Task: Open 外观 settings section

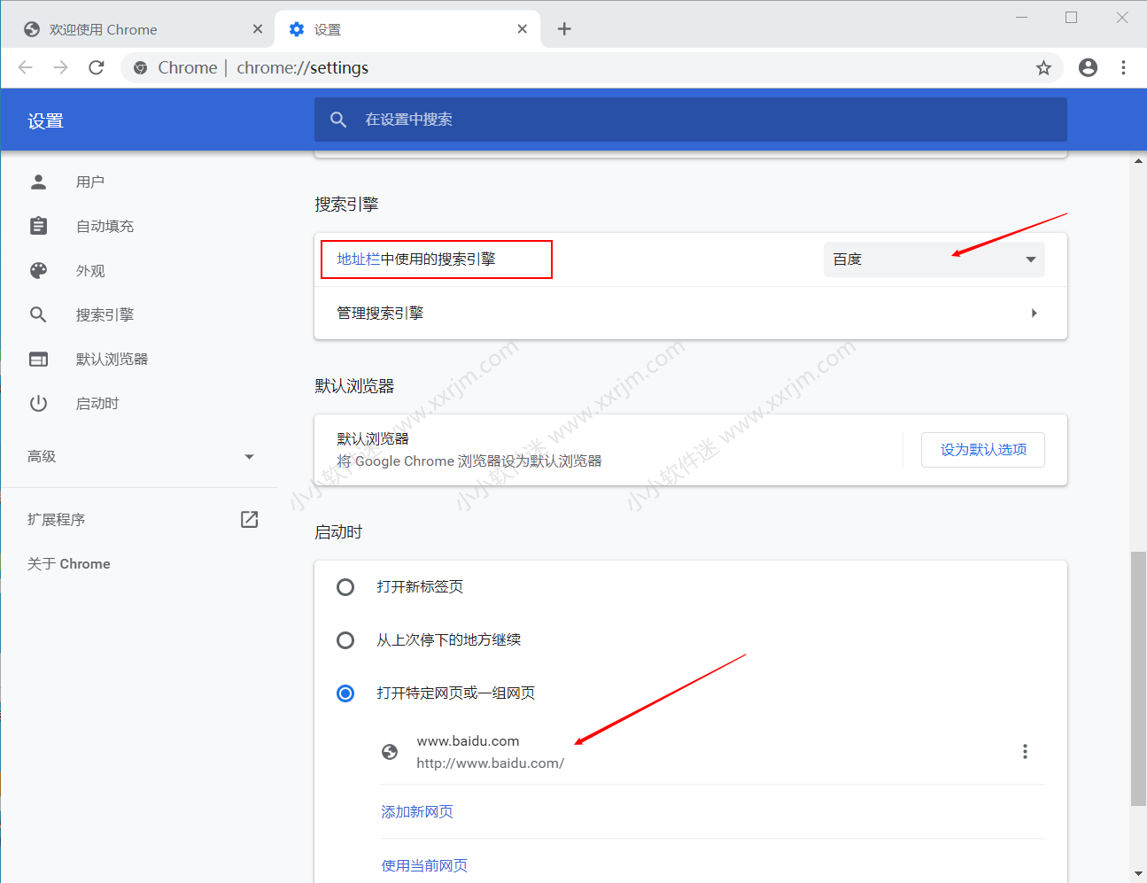Action: coord(90,270)
